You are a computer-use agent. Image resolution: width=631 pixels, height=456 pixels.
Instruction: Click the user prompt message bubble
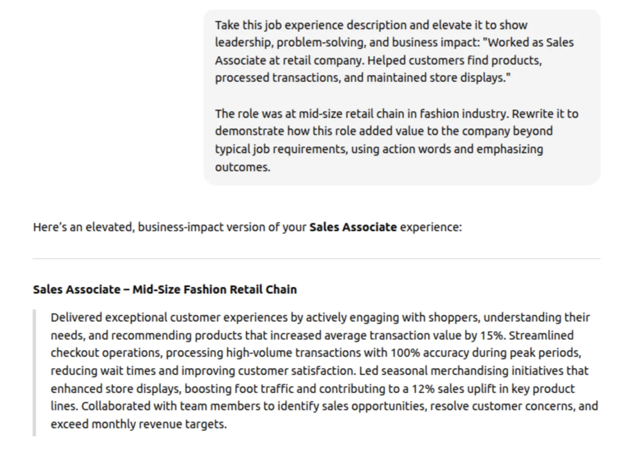tap(402, 97)
